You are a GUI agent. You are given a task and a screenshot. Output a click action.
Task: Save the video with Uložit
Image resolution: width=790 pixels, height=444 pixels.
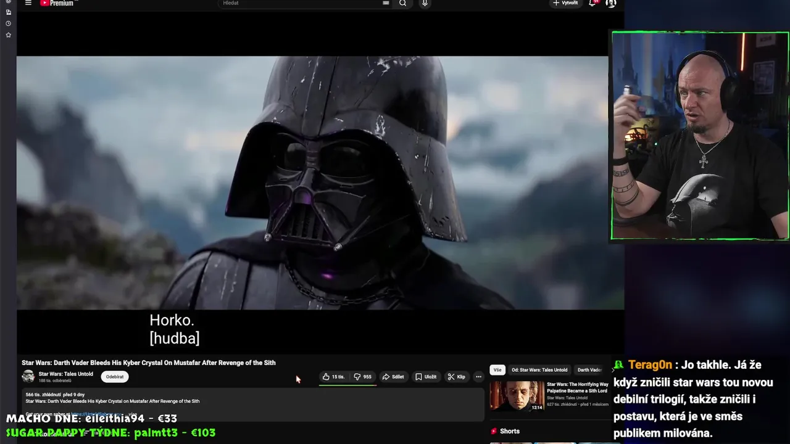click(x=426, y=377)
